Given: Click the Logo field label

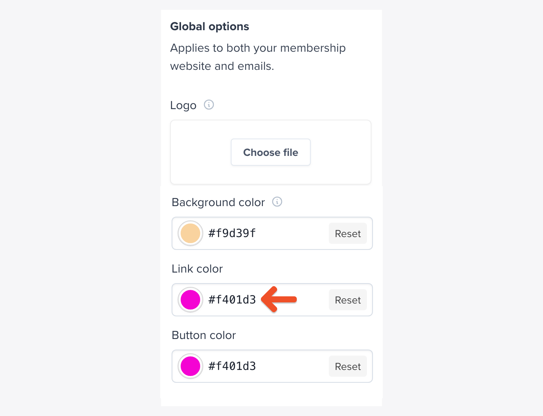Looking at the screenshot, I should [183, 105].
